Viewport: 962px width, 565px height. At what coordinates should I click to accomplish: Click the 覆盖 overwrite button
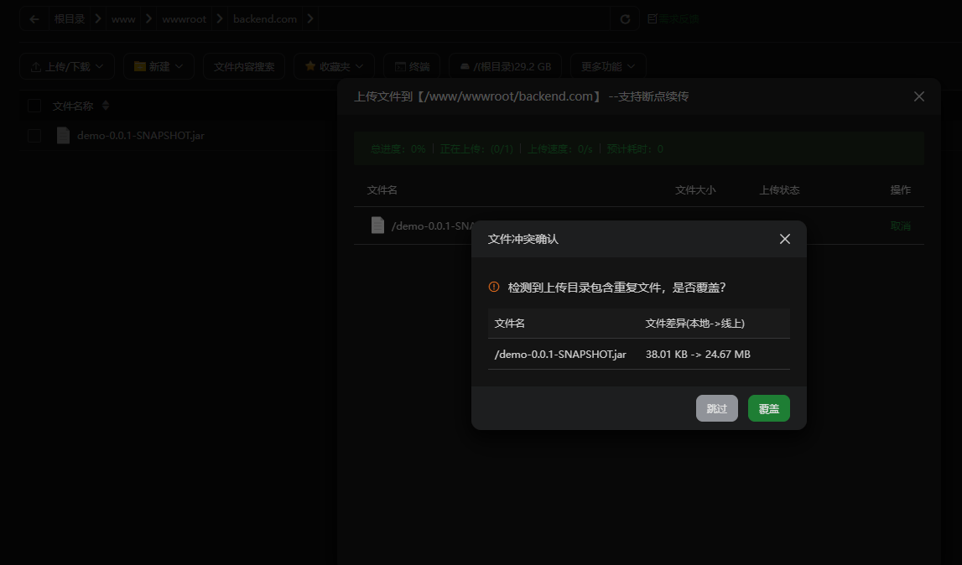point(768,408)
